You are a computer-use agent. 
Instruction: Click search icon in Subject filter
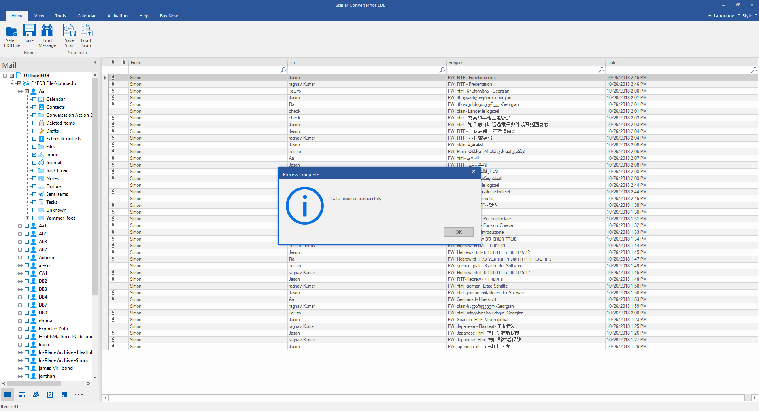(x=601, y=70)
